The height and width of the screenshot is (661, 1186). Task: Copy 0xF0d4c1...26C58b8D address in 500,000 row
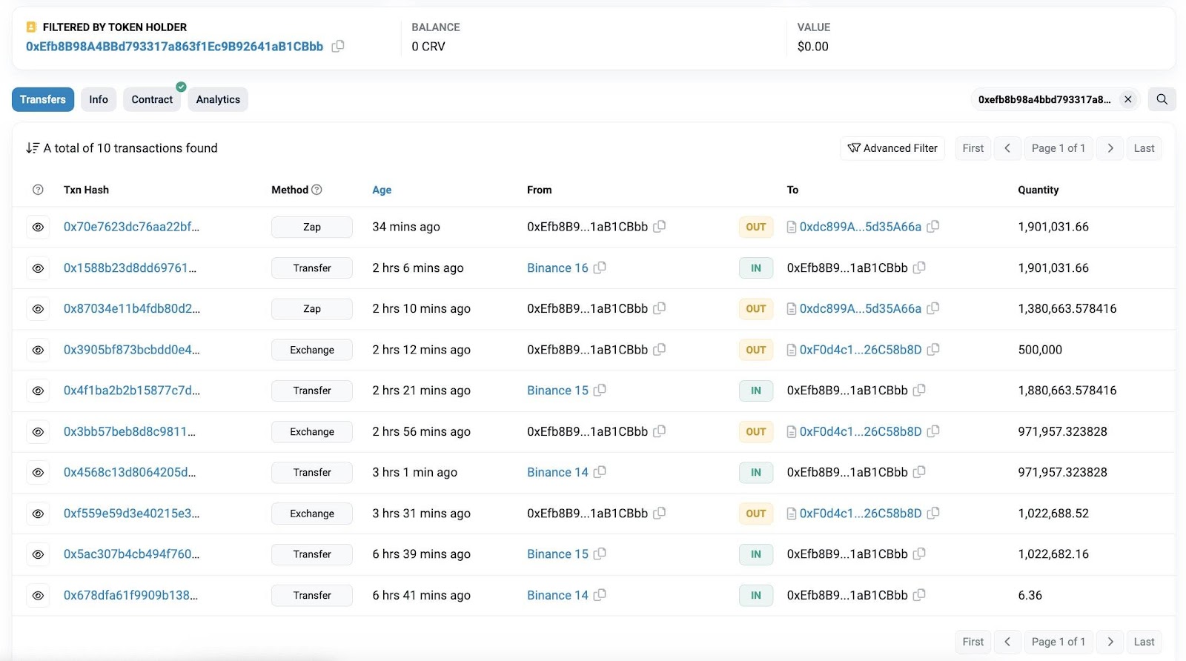[933, 350]
